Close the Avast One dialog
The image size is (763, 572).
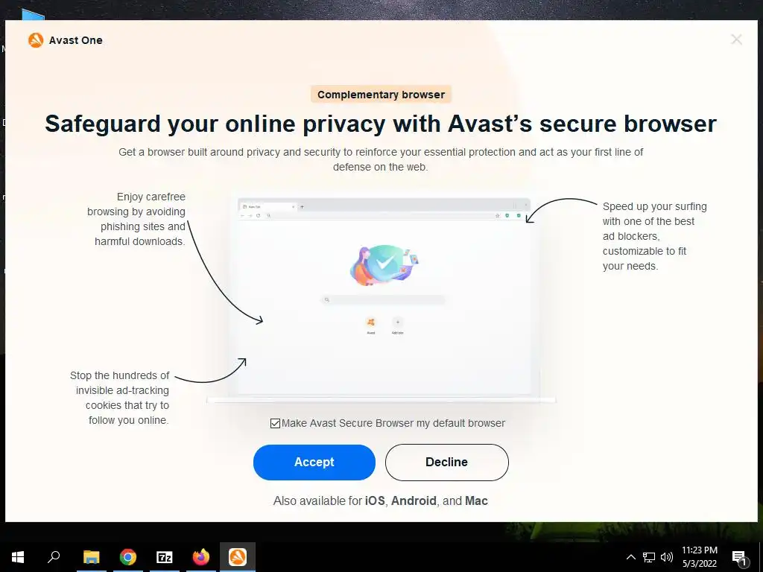point(736,39)
